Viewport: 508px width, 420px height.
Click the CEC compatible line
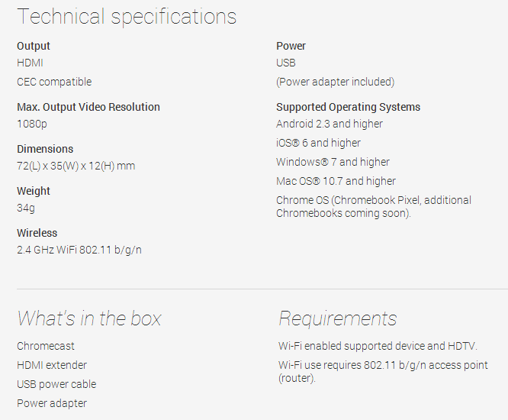click(x=54, y=82)
